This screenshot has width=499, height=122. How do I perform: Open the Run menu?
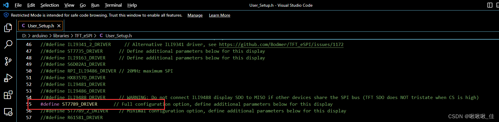click(95, 5)
